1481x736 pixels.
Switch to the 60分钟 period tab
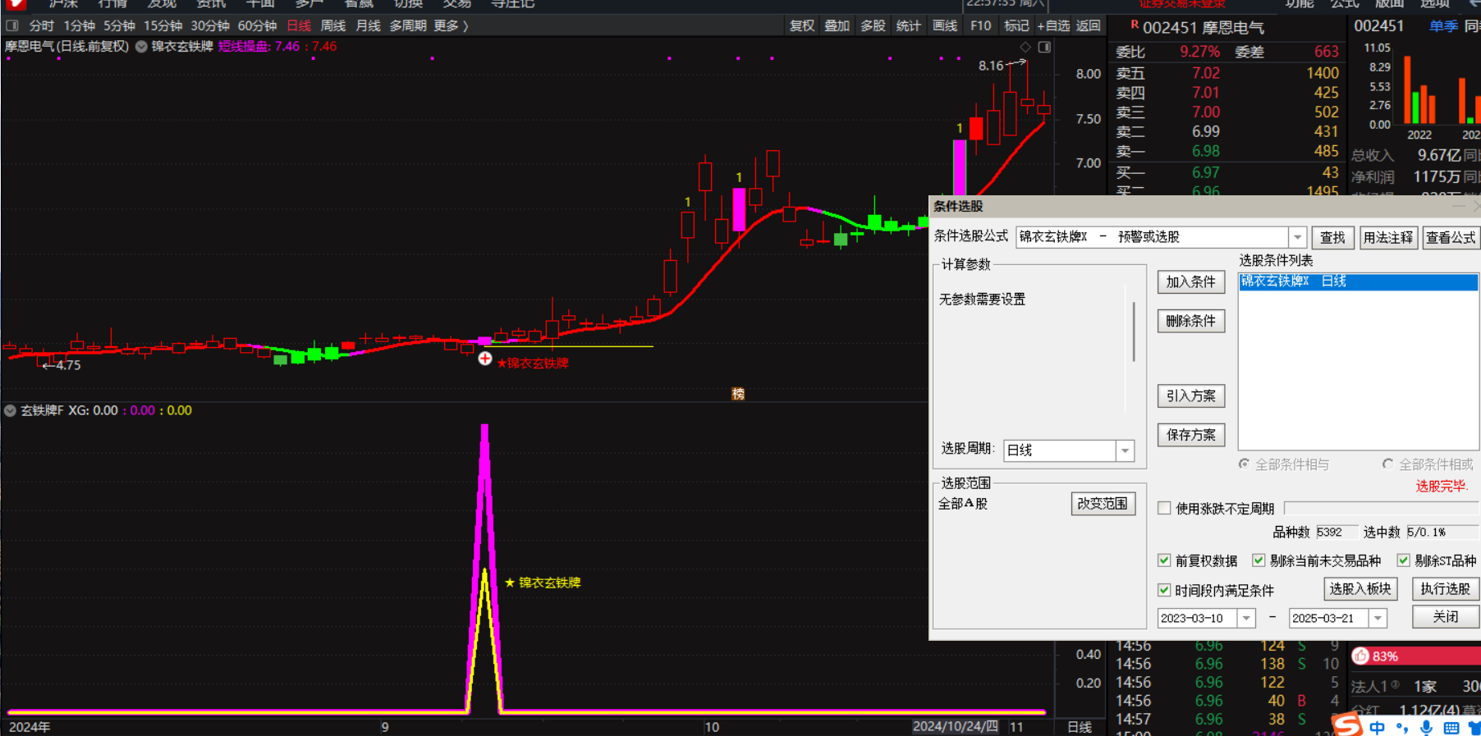[257, 25]
